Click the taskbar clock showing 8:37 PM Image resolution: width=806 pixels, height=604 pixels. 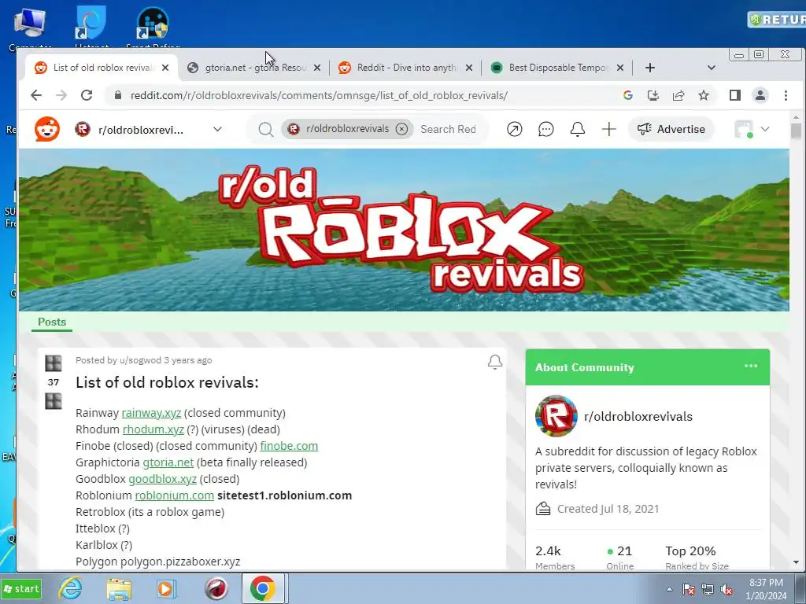point(766,589)
